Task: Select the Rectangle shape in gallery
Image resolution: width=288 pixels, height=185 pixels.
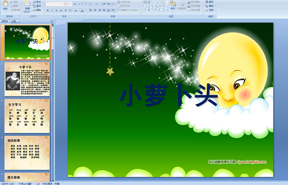Action: pyautogui.click(x=160, y=2)
